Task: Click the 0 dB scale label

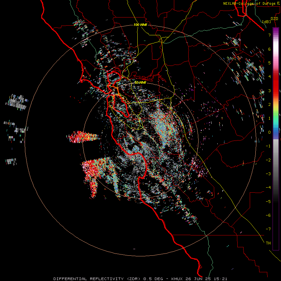Action: [x=269, y=132]
